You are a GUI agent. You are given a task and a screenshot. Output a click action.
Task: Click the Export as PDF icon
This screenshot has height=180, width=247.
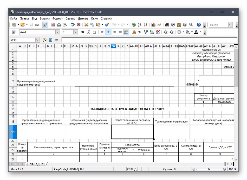coord(53,25)
